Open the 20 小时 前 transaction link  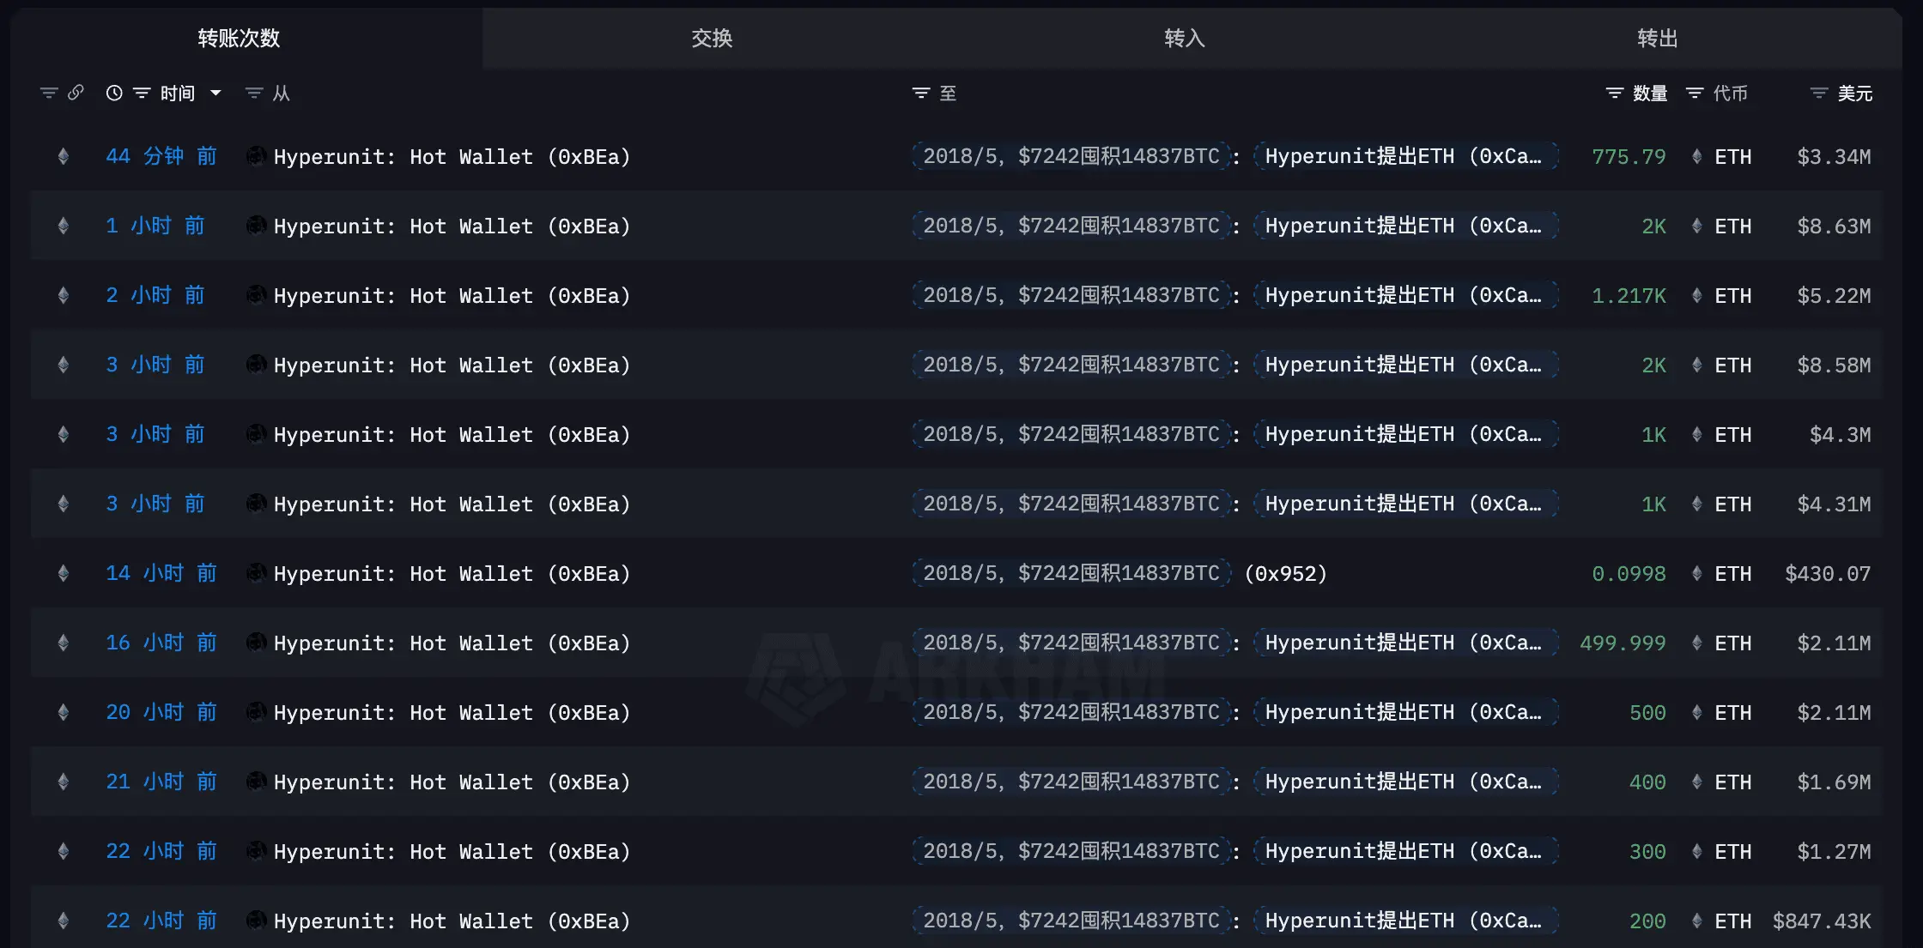click(x=161, y=712)
